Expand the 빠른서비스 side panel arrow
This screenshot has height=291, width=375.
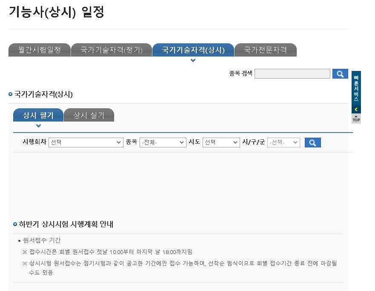[x=356, y=110]
